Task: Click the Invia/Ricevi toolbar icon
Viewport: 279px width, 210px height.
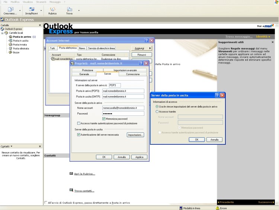Action: 32,9
